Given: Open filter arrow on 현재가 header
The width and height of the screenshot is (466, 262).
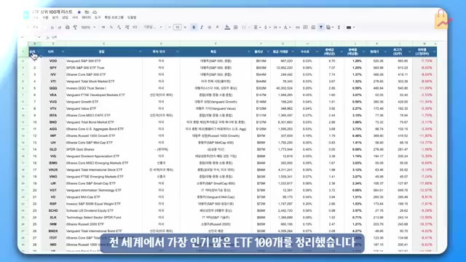Looking at the screenshot, I should pos(385,52).
